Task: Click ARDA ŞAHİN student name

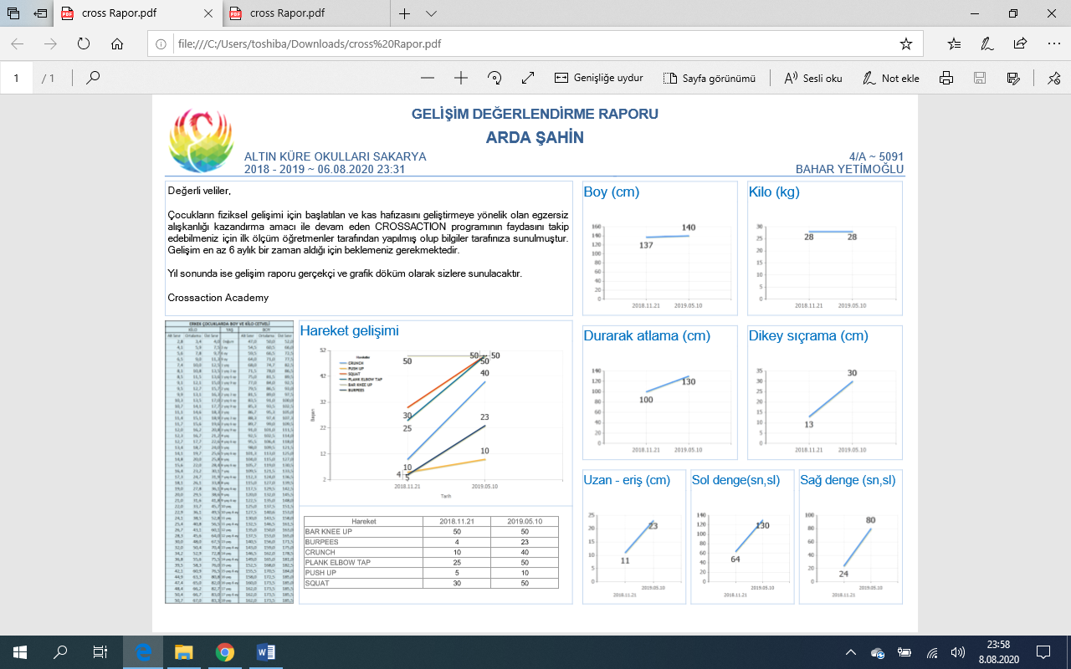Action: (x=535, y=138)
